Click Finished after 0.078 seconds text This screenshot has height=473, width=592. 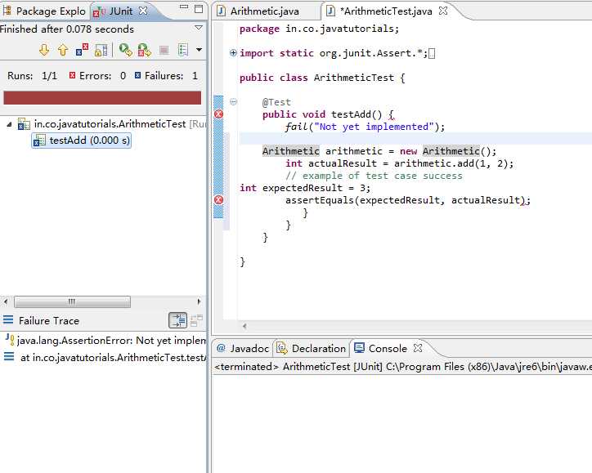(67, 29)
